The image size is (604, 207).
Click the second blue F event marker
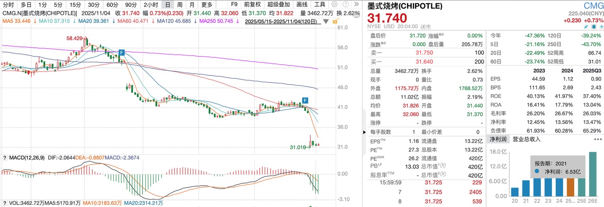[x=305, y=100]
